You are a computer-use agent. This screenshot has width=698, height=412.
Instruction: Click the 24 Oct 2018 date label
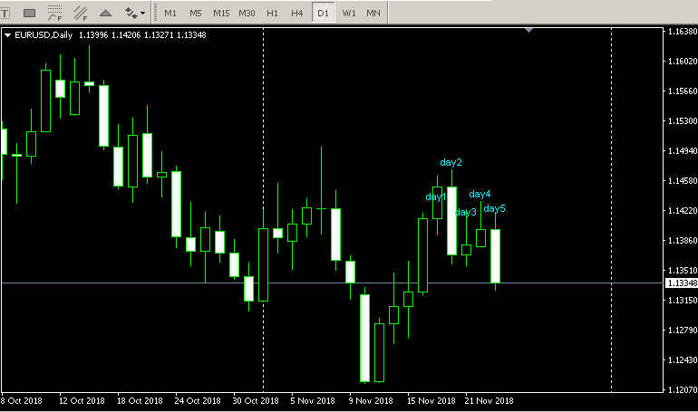[x=198, y=401]
